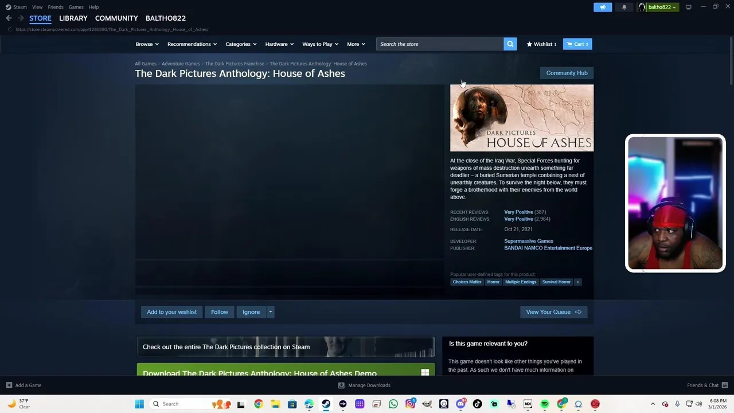Select the Multiple Endings tag

[521, 282]
